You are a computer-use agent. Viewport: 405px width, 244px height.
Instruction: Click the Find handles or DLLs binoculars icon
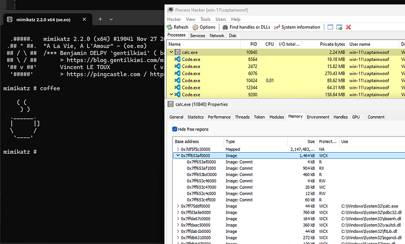(x=225, y=27)
